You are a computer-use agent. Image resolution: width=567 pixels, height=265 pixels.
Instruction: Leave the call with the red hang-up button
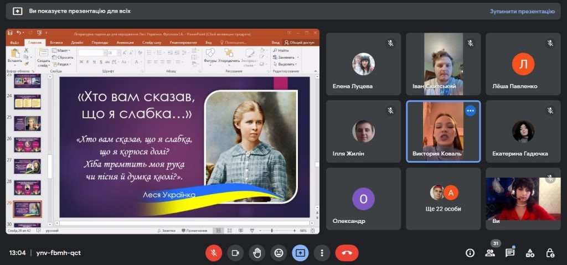coord(347,253)
